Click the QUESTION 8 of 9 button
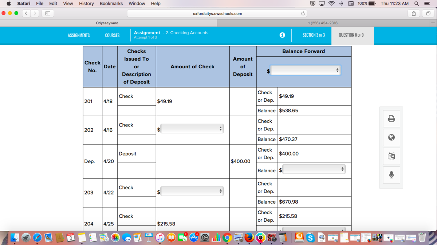437x245 pixels. pyautogui.click(x=351, y=35)
